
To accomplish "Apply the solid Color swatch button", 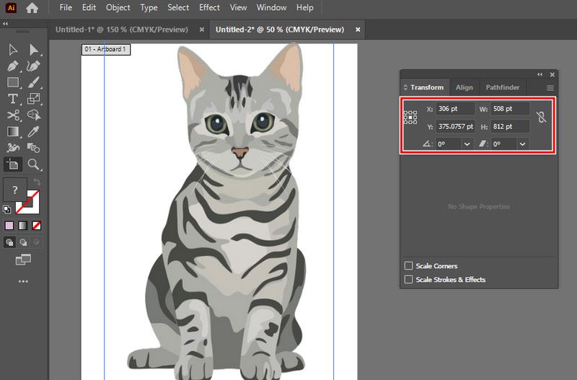I will coord(9,226).
